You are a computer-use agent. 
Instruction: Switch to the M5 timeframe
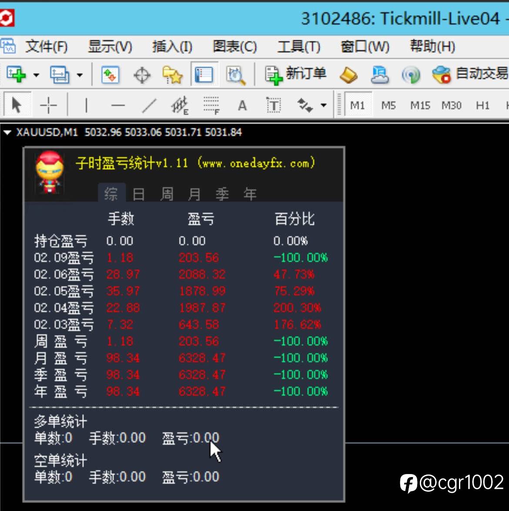(388, 106)
